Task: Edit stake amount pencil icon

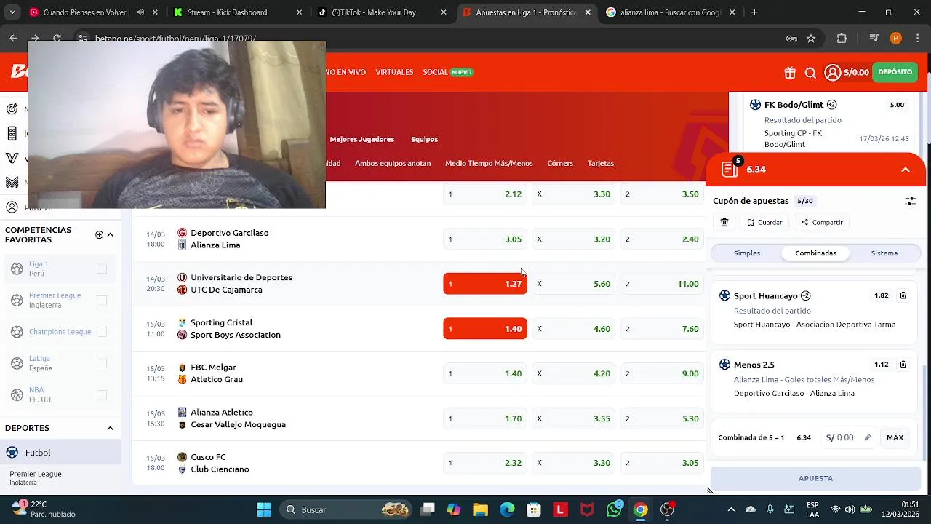Action: pyautogui.click(x=867, y=437)
